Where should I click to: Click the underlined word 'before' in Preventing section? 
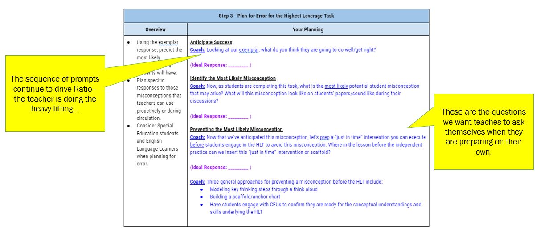point(197,145)
